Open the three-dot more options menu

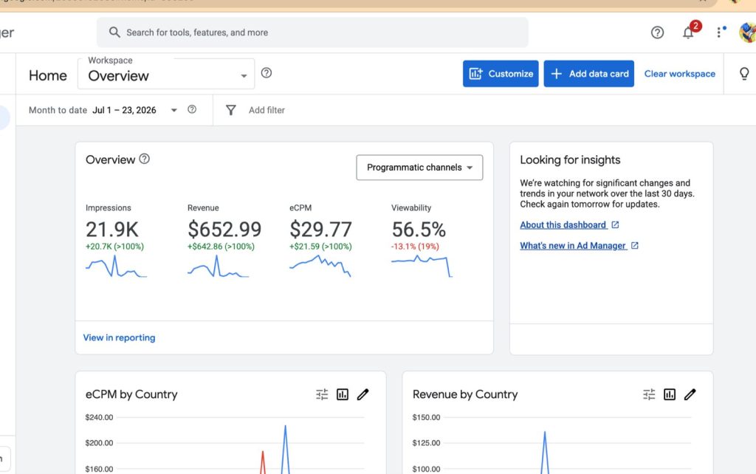(x=719, y=32)
